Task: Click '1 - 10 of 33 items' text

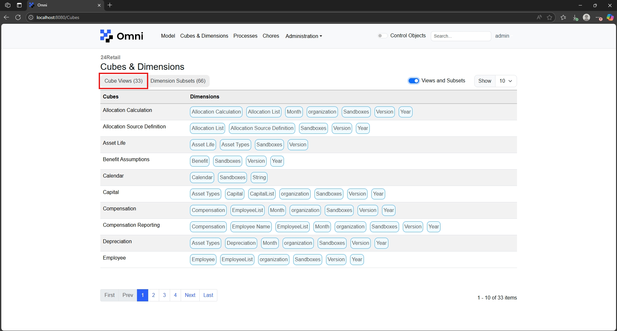Action: 497,298
